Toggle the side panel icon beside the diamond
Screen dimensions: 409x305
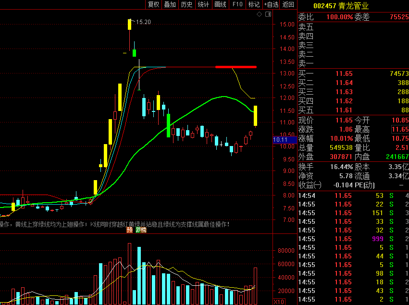click(x=268, y=14)
